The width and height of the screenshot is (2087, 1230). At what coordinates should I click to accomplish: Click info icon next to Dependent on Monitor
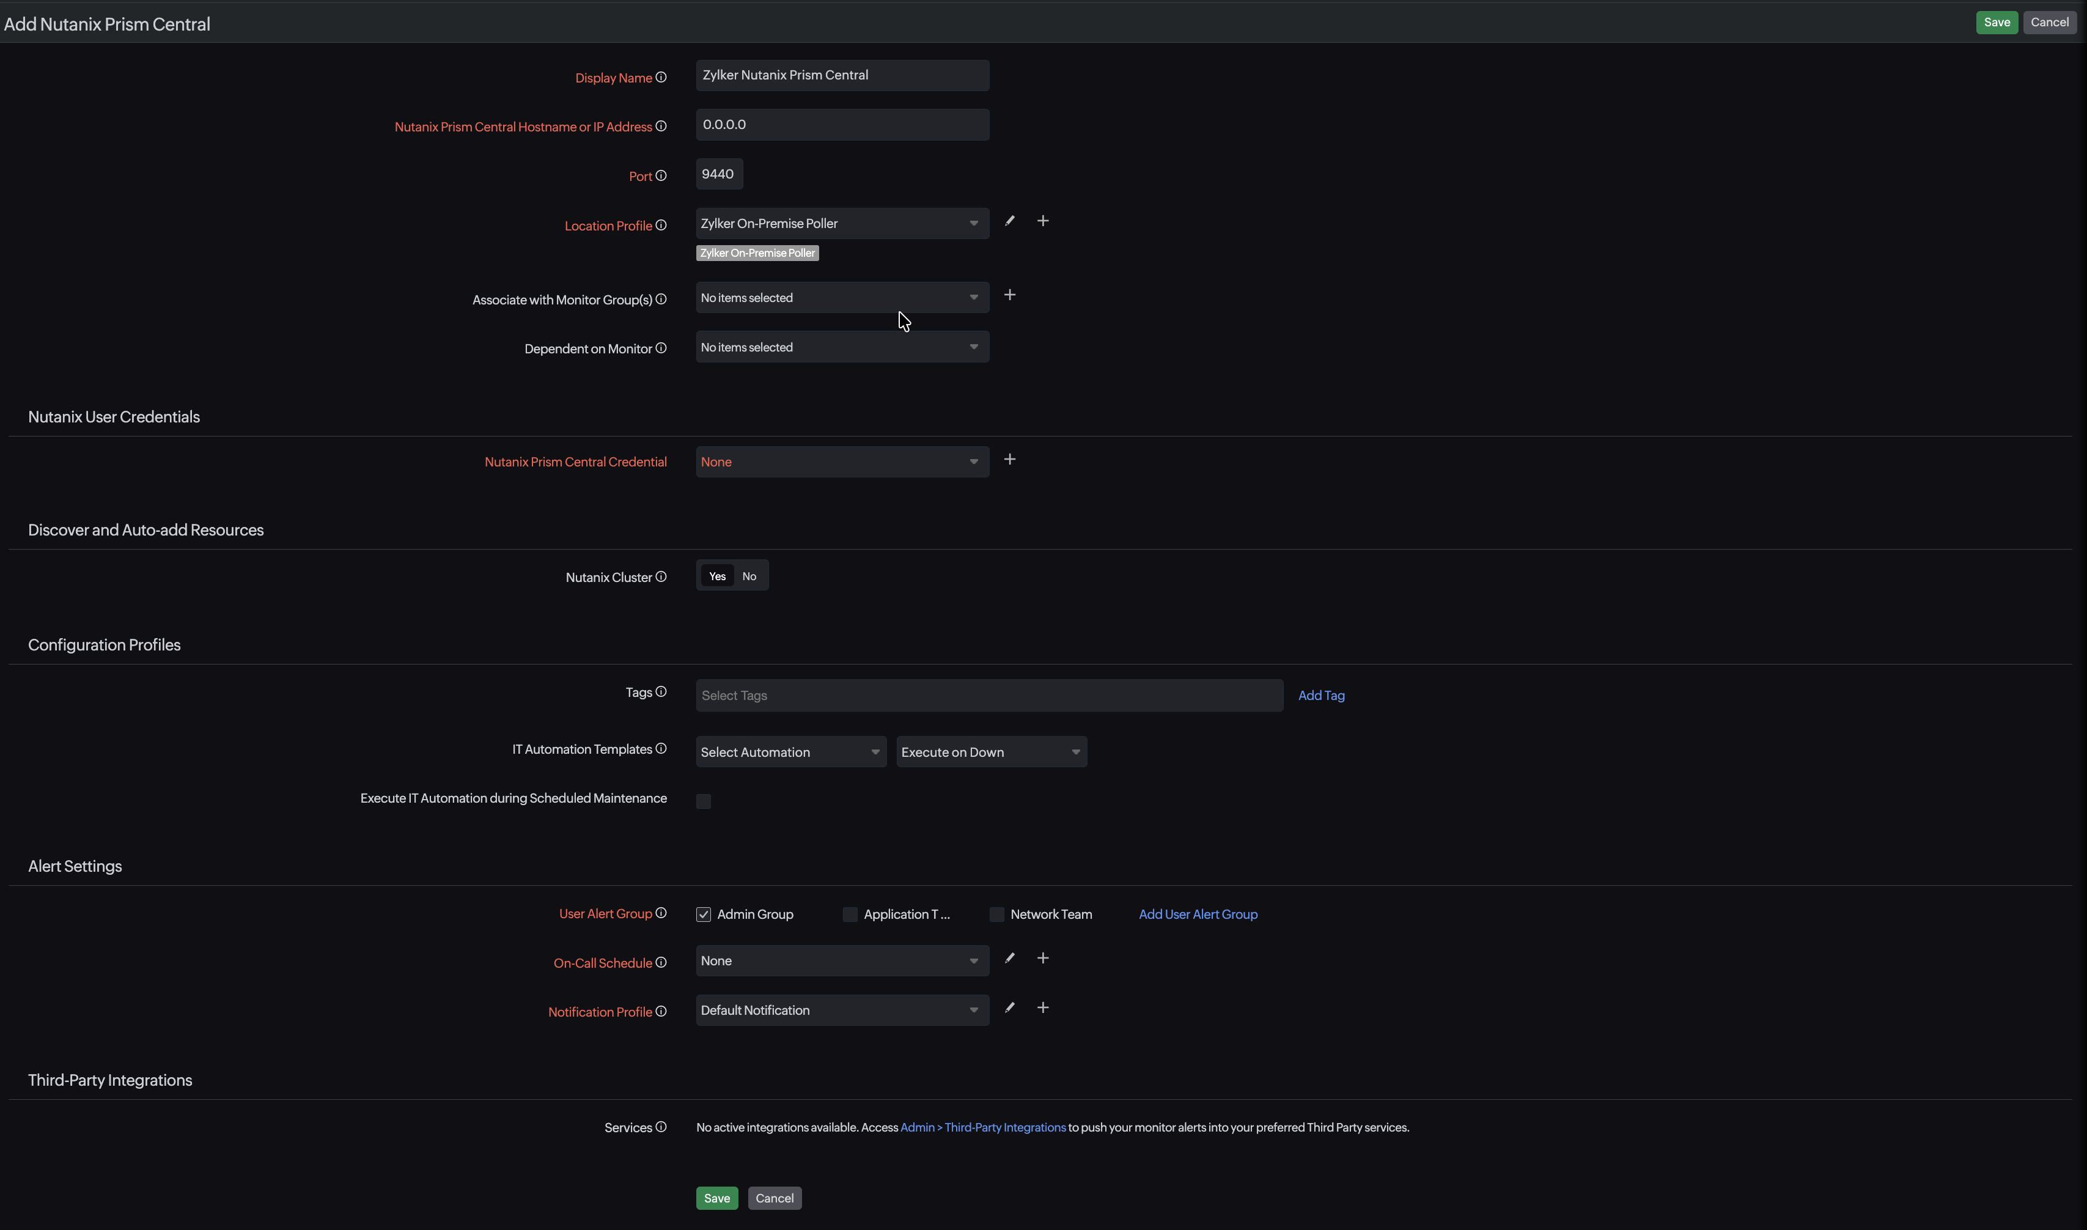[x=661, y=348]
